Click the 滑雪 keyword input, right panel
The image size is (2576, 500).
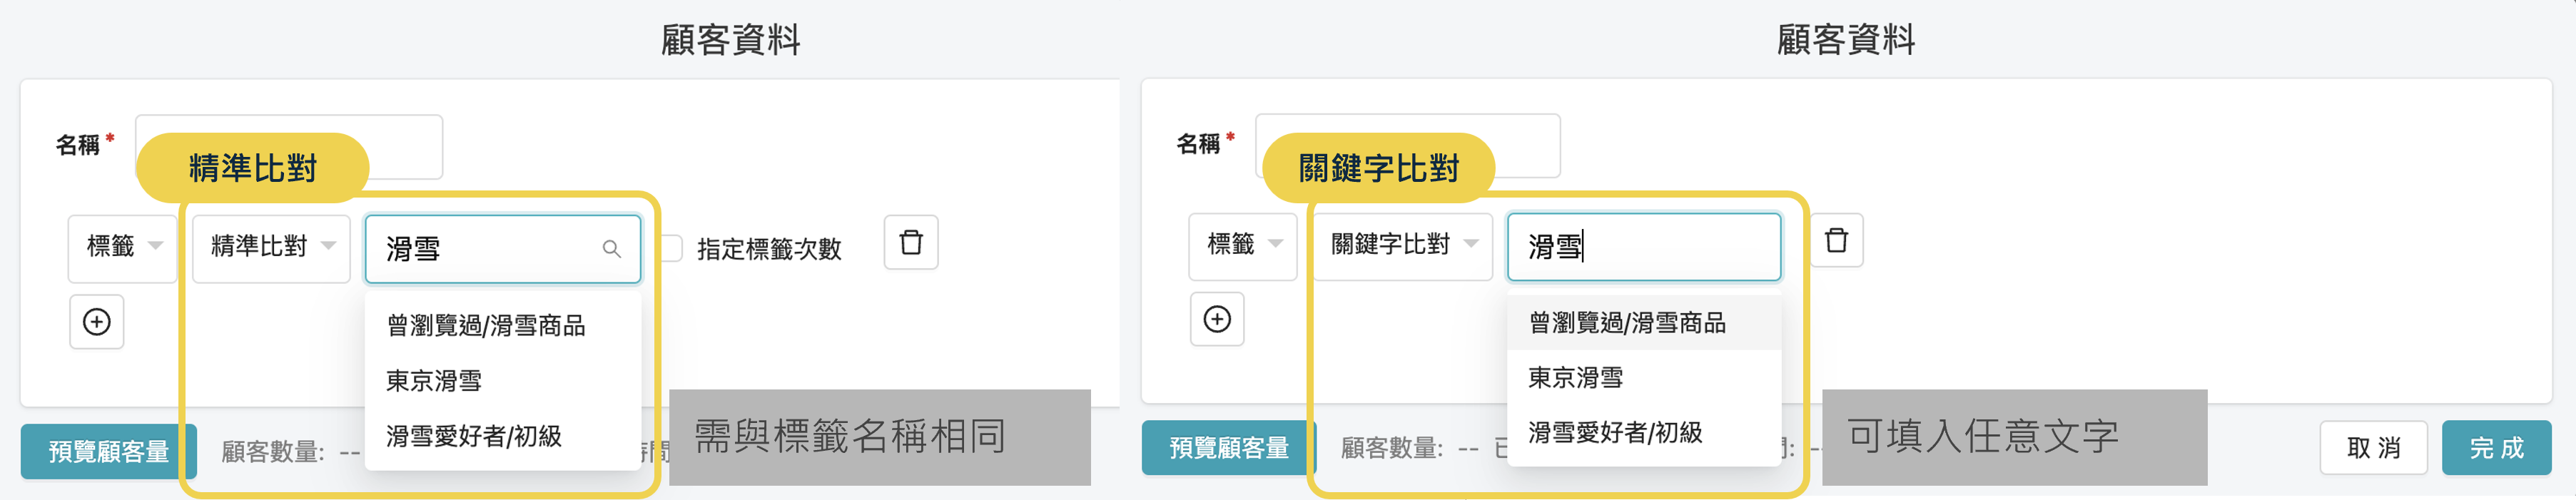point(1645,247)
